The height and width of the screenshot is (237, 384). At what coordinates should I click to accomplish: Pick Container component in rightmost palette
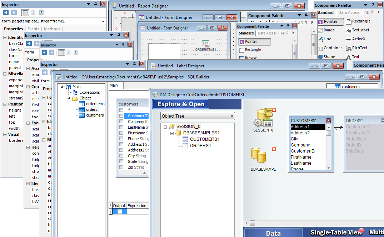[330, 48]
